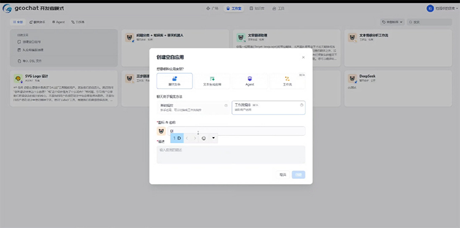Select the workflow app type with BETA badge
Image resolution: width=460 pixels, height=228 pixels.
(287, 81)
